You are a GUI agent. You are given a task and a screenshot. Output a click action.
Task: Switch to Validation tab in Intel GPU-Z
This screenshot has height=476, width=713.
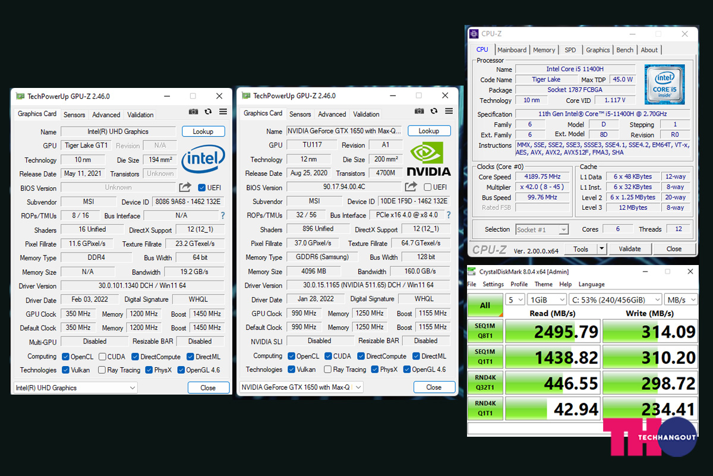[x=140, y=115]
